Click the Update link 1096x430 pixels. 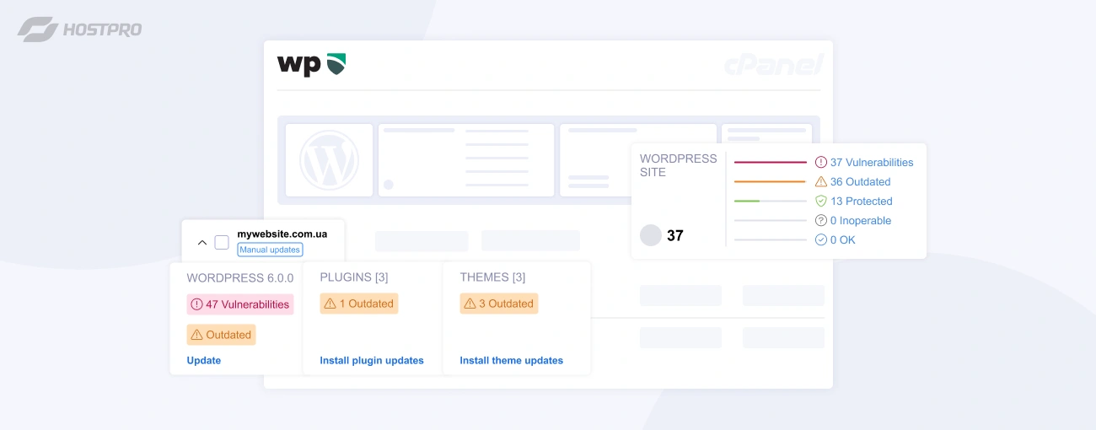click(204, 360)
